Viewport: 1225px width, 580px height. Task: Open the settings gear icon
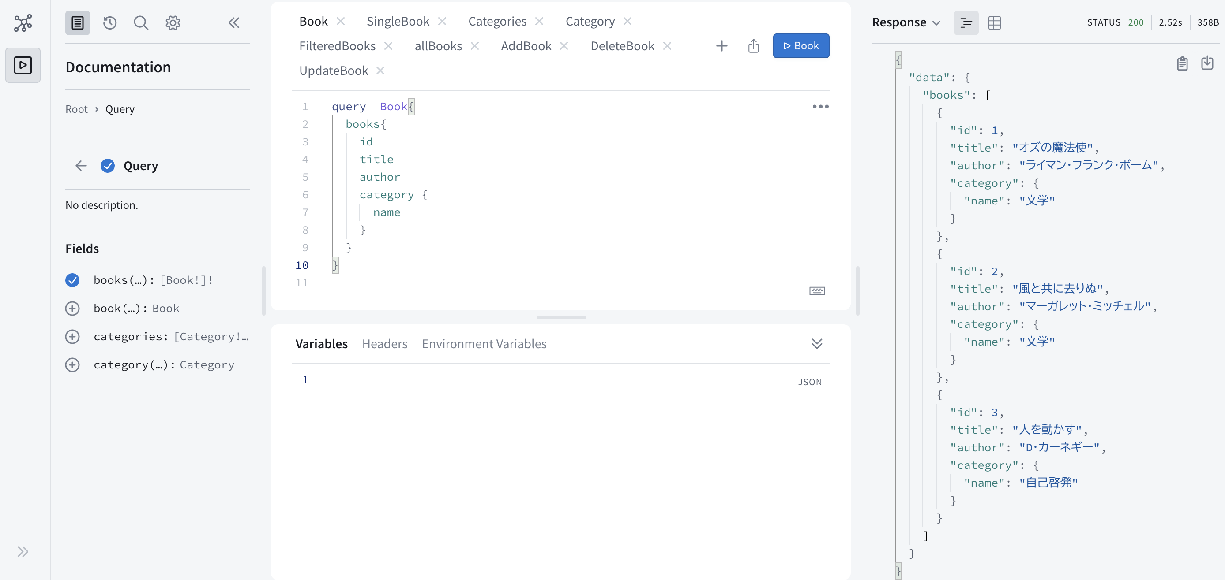coord(173,22)
